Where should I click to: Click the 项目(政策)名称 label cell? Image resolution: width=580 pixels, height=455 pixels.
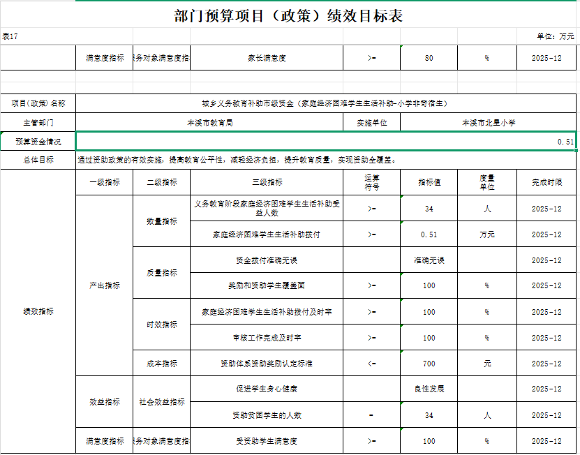(x=38, y=103)
